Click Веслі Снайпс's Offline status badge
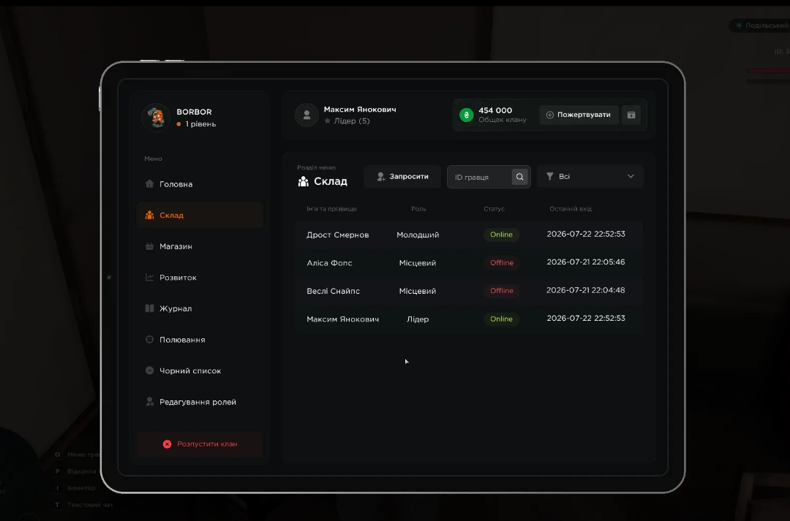The height and width of the screenshot is (521, 790). (502, 291)
